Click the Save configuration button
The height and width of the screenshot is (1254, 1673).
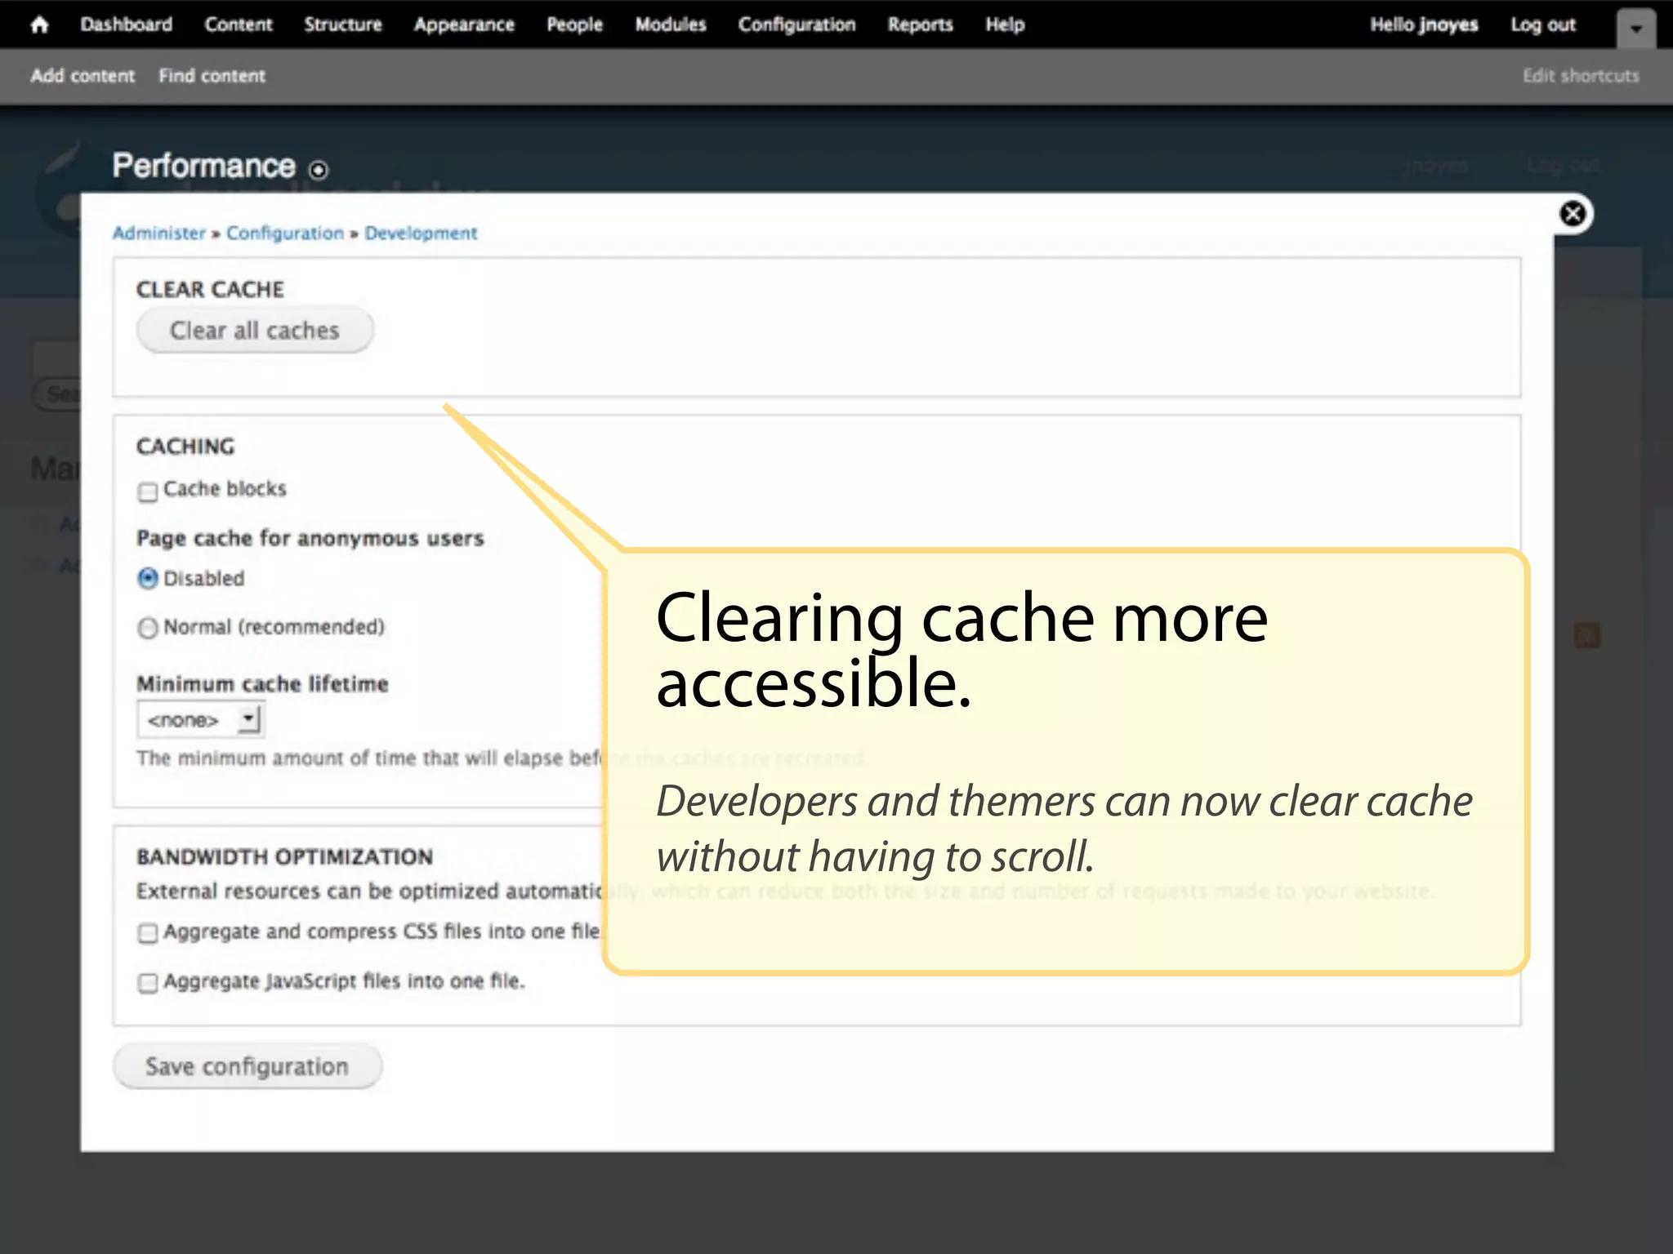pyautogui.click(x=247, y=1066)
